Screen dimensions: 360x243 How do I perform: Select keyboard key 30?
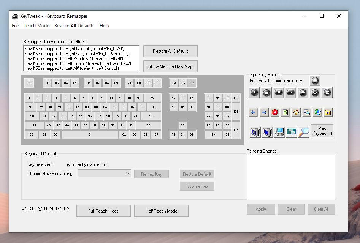coord(32,116)
